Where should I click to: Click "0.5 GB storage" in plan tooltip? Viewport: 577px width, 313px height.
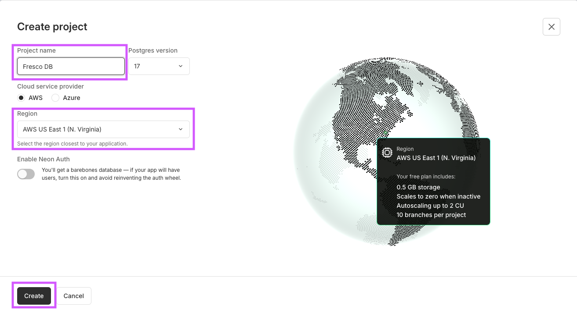tap(418, 187)
